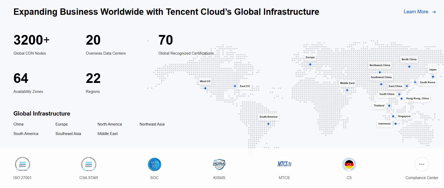Image resolution: width=444 pixels, height=188 pixels.
Task: Select the Northeast Asia region
Action: pos(152,124)
